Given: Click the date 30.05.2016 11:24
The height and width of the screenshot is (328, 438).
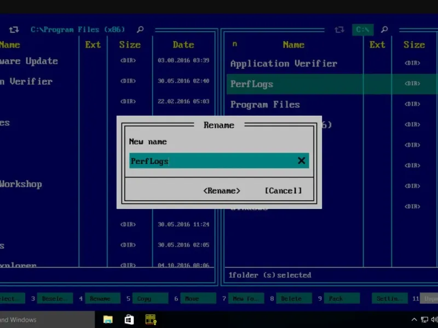Looking at the screenshot, I should click(x=183, y=224).
